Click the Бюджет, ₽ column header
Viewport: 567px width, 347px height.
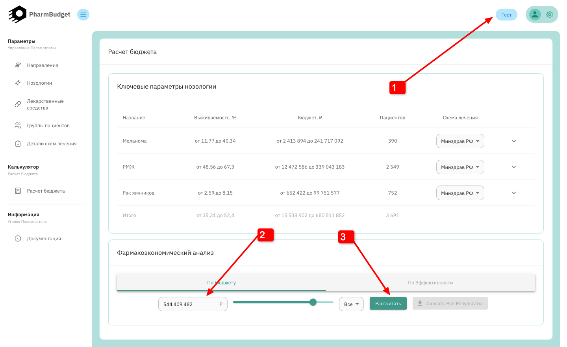(x=310, y=118)
